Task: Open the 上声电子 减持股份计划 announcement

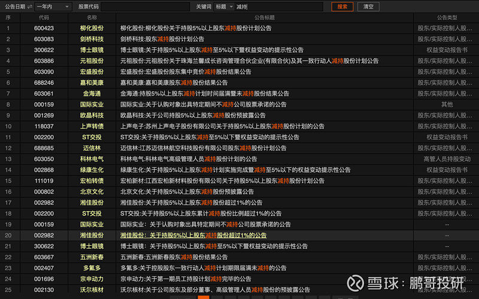Action: 222,127
